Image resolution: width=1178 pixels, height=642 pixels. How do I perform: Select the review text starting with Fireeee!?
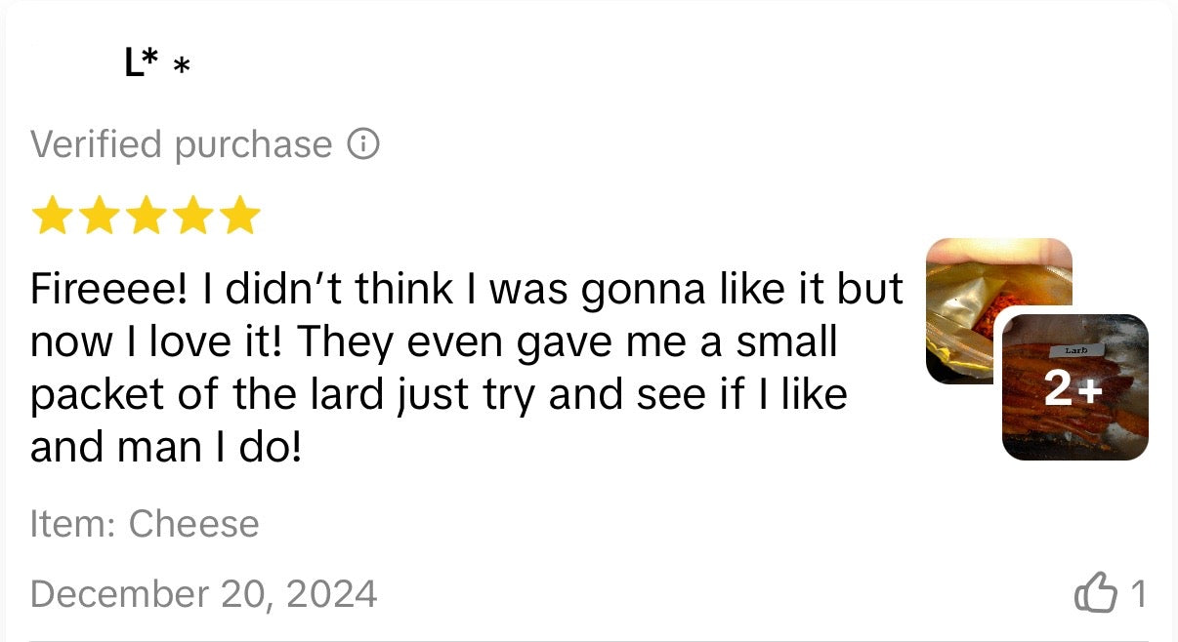467,368
